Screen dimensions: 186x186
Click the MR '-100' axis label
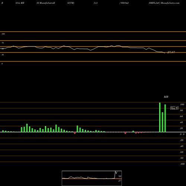[x=182, y=164]
